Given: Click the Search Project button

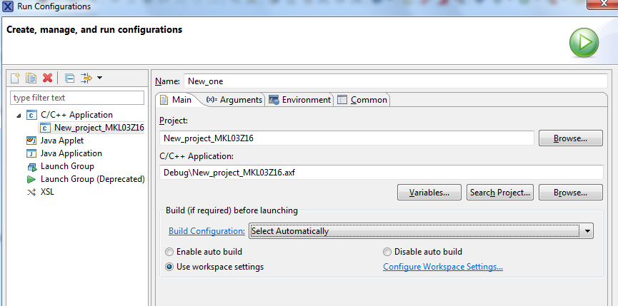Looking at the screenshot, I should click(x=500, y=193).
